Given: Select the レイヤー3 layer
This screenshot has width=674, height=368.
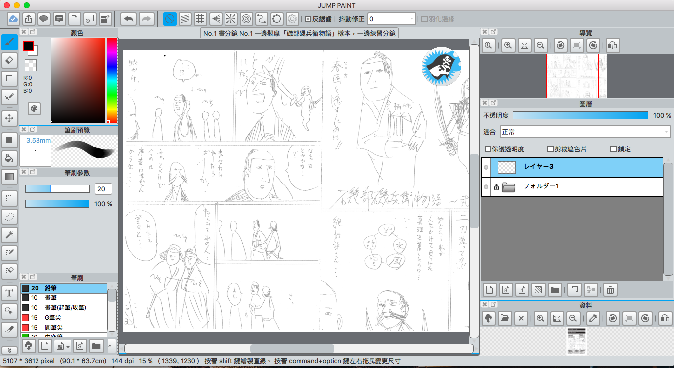Looking at the screenshot, I should 572,167.
